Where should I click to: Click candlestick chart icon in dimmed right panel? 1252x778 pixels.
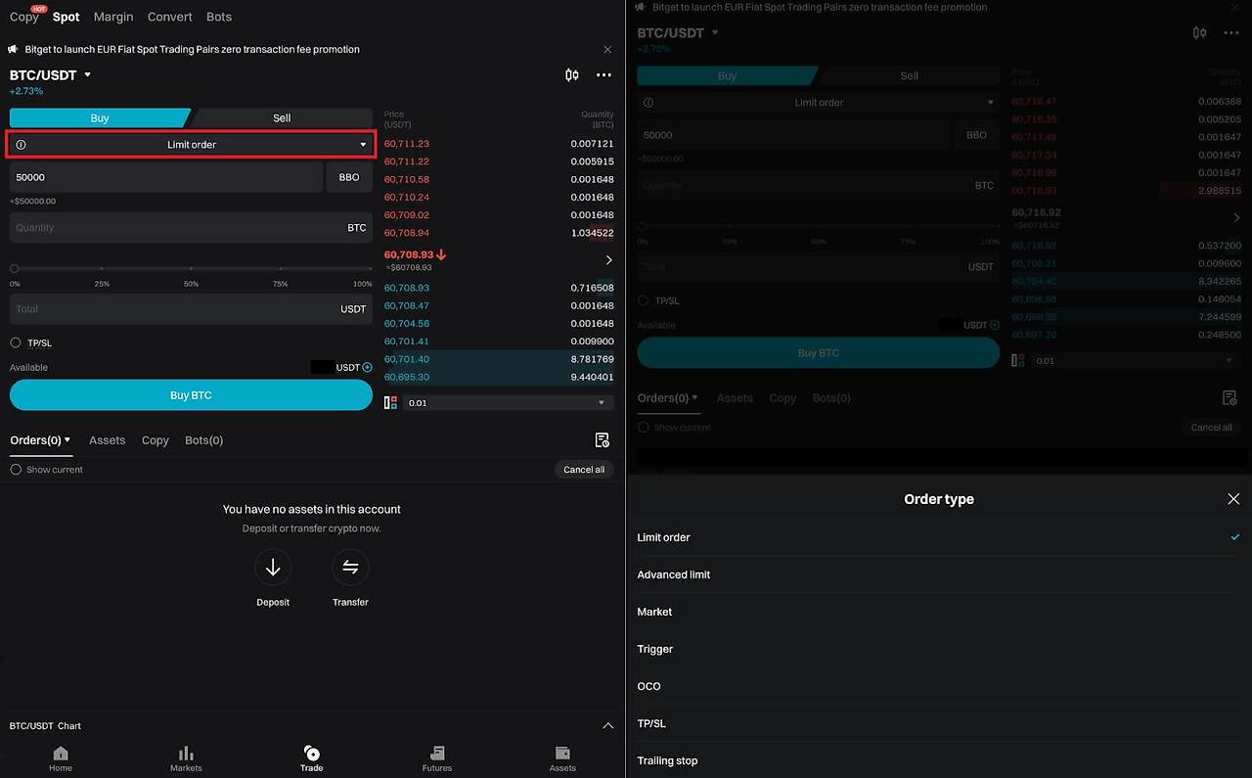1200,33
